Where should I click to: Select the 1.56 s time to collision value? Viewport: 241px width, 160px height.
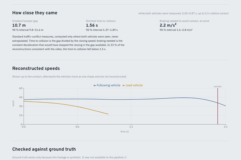pos(92,25)
